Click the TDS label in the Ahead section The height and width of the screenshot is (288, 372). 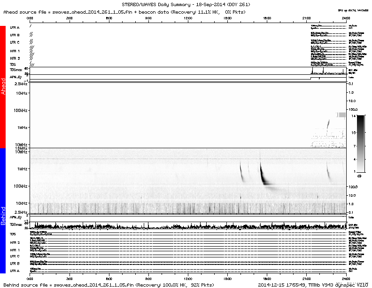pos(13,64)
